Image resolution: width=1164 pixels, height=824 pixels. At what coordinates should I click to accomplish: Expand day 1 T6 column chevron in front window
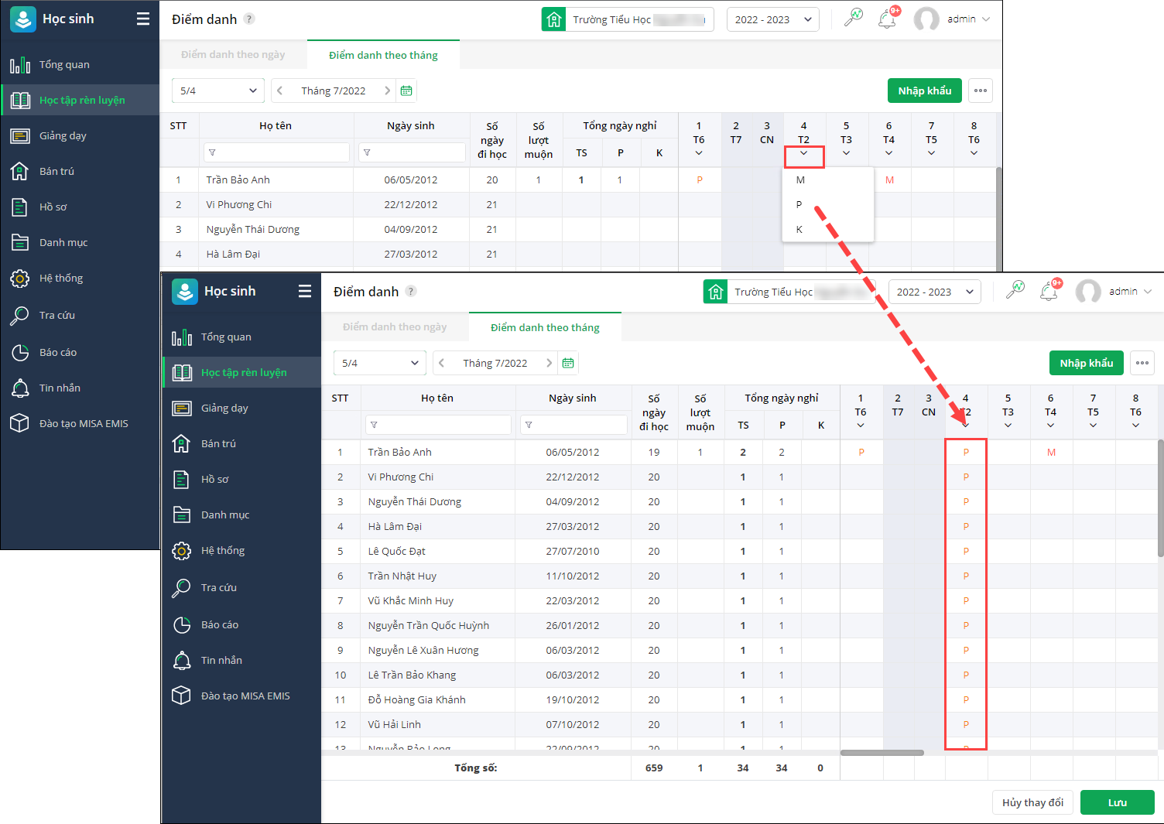pos(861,425)
